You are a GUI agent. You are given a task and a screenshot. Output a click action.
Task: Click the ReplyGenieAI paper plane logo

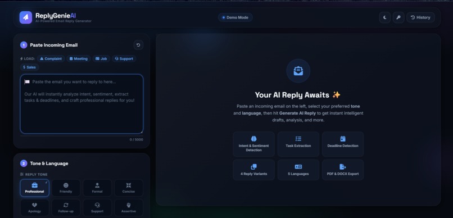(26, 17)
